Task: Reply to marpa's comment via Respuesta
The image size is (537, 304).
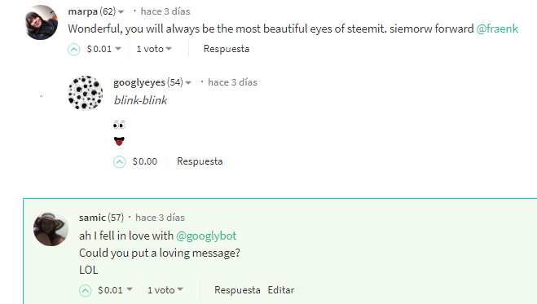Action: coord(227,49)
